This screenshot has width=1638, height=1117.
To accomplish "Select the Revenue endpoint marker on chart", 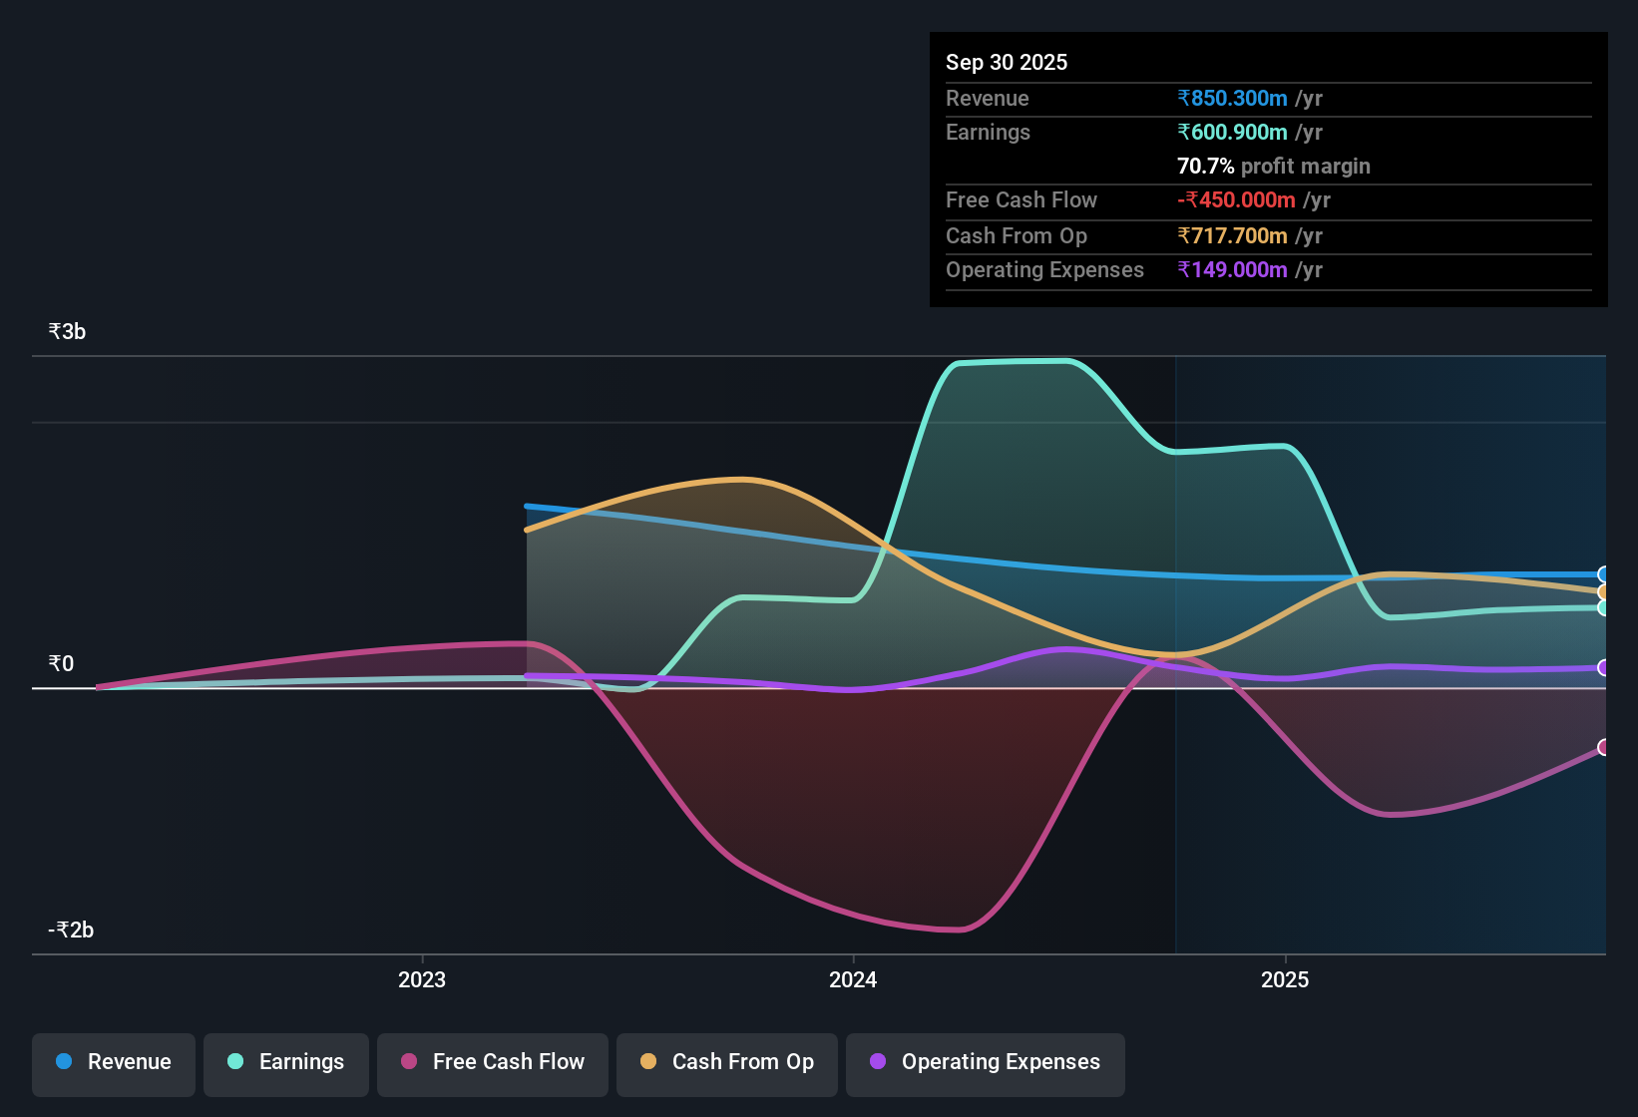I will click(x=1604, y=574).
